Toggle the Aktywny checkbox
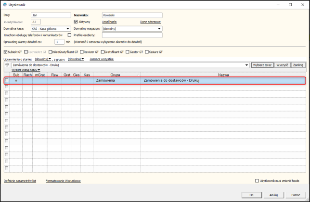 (x=76, y=22)
